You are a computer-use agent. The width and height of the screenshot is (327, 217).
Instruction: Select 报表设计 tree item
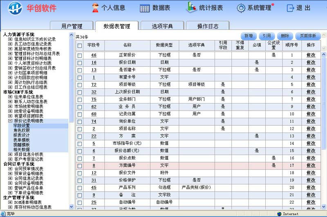pos(22,135)
